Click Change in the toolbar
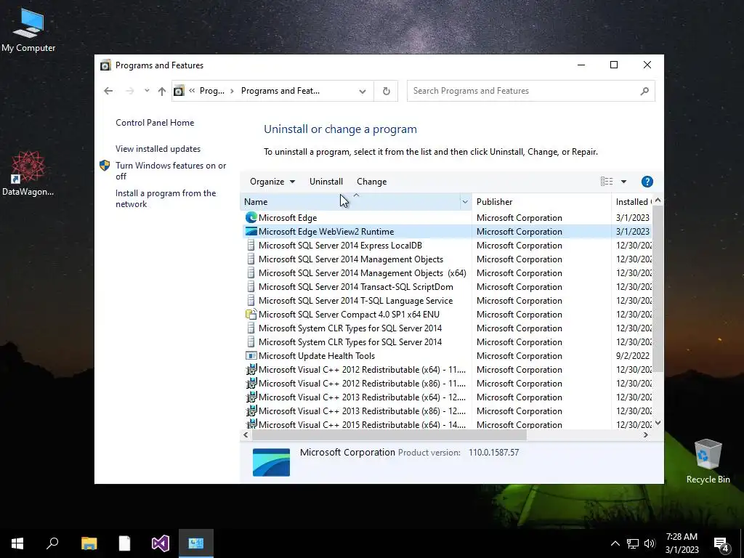 tap(371, 181)
